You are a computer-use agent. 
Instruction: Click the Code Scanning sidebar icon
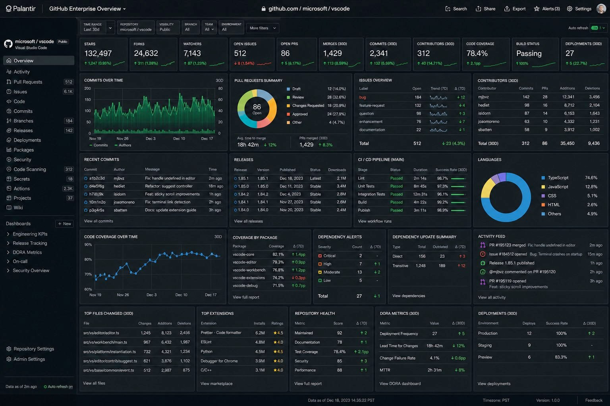[9, 169]
